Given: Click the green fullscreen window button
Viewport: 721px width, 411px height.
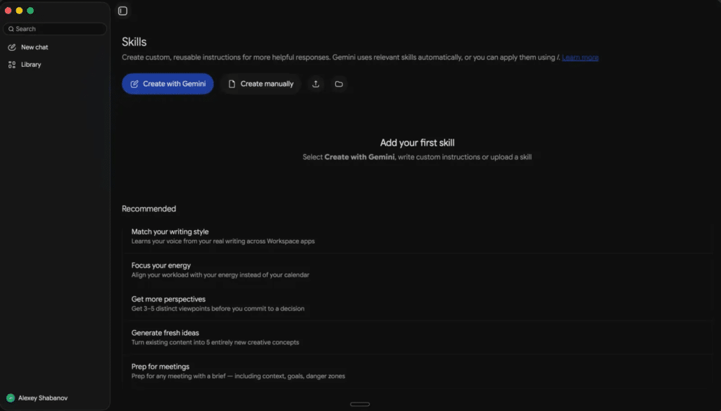Looking at the screenshot, I should (30, 11).
